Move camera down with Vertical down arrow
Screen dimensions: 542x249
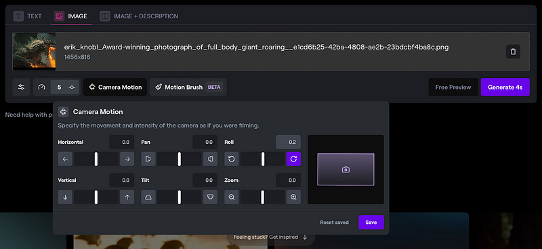coord(65,197)
